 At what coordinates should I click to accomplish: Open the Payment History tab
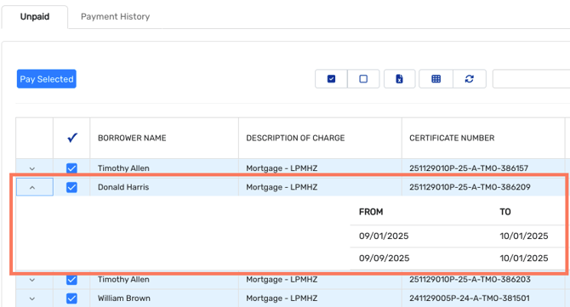(115, 17)
